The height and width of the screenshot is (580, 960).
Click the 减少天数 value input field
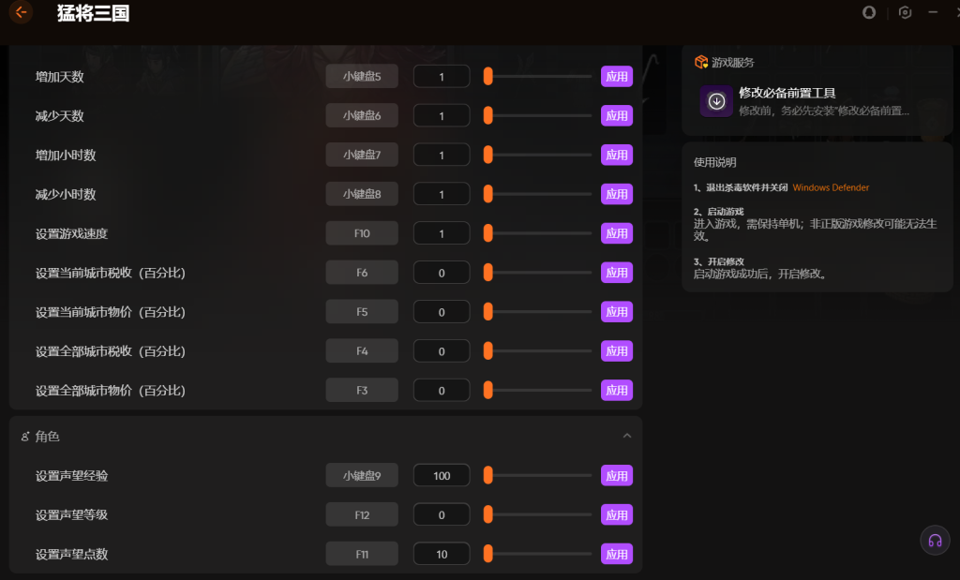point(442,115)
